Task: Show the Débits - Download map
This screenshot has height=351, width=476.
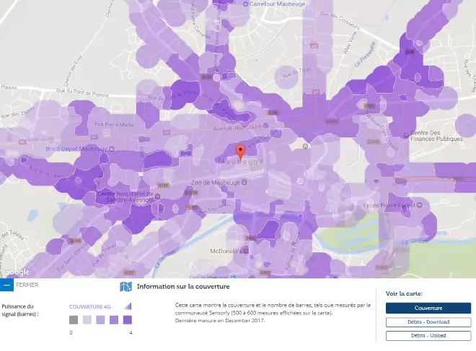Action: pyautogui.click(x=428, y=322)
